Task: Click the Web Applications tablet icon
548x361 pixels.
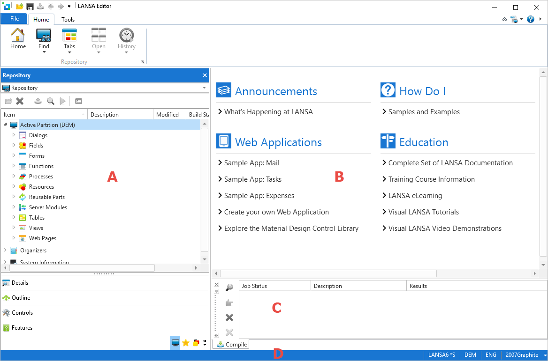Action: [224, 141]
